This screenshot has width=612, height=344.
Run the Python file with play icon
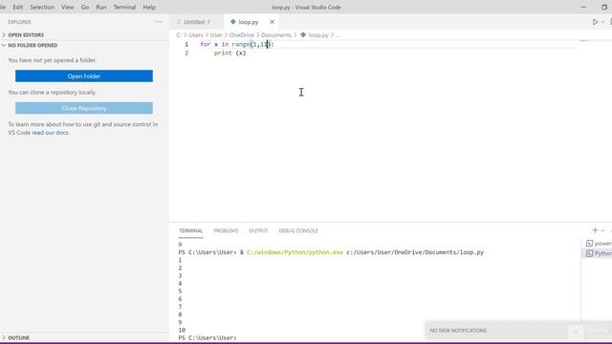point(595,22)
